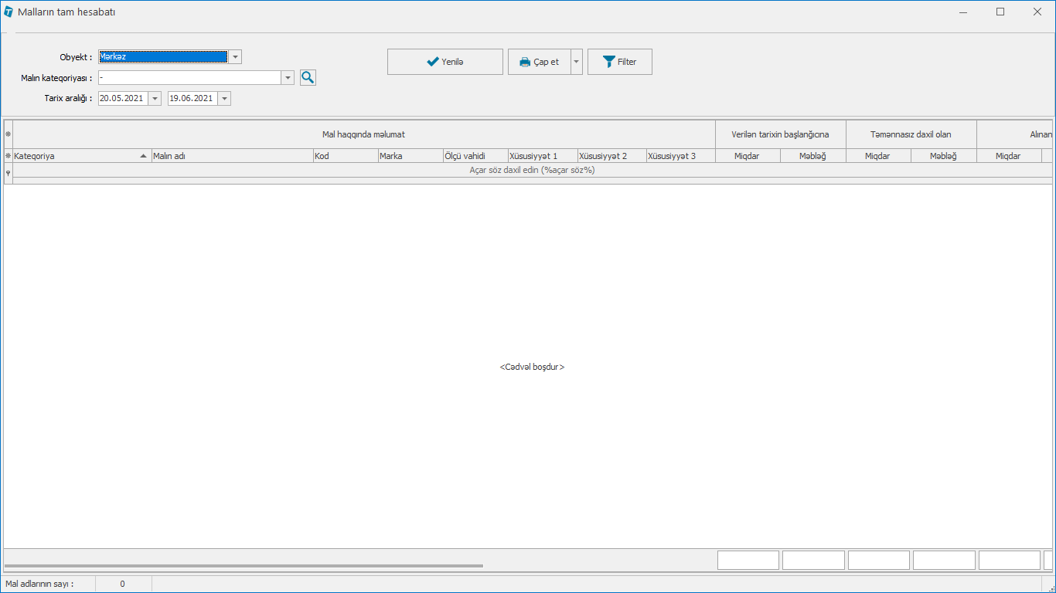This screenshot has width=1056, height=593.
Task: Select the Marka column header
Action: [409, 156]
